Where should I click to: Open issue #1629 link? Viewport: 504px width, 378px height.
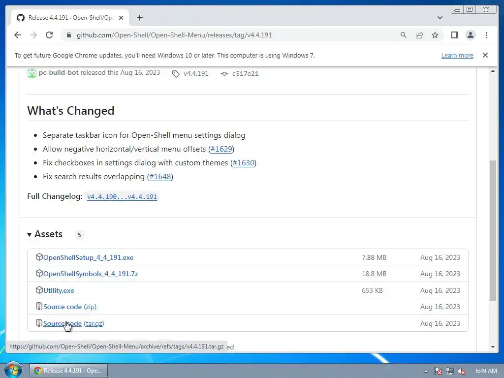tap(221, 149)
